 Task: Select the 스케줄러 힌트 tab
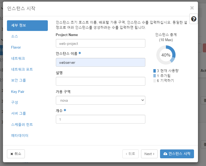(x=22, y=124)
